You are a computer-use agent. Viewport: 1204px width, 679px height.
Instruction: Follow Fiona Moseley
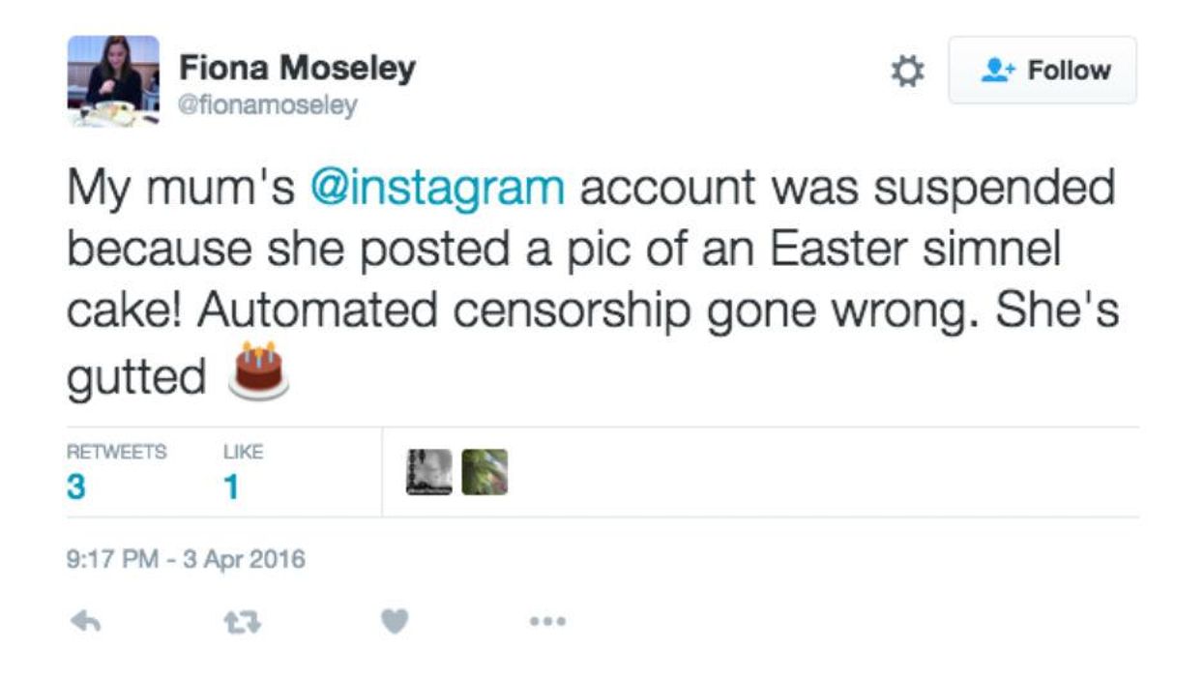pos(1042,71)
